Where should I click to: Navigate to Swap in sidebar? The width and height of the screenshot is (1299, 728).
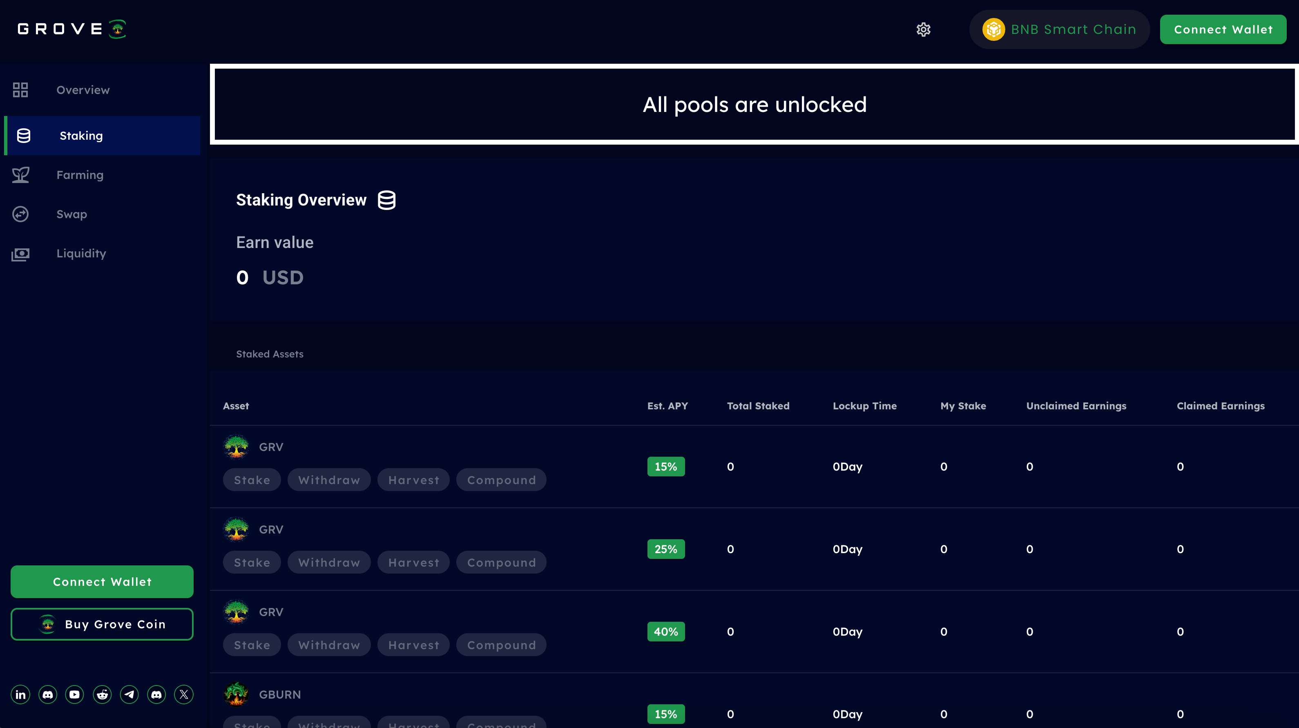click(71, 214)
